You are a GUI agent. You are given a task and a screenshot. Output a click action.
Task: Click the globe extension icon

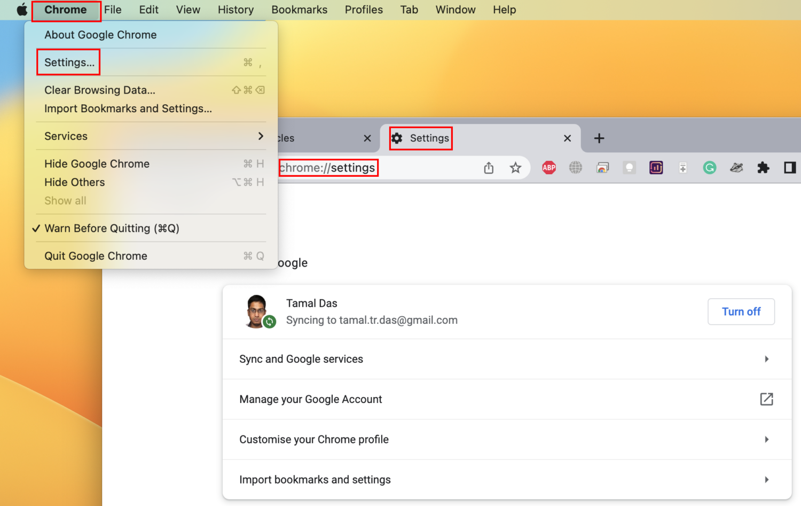(576, 168)
